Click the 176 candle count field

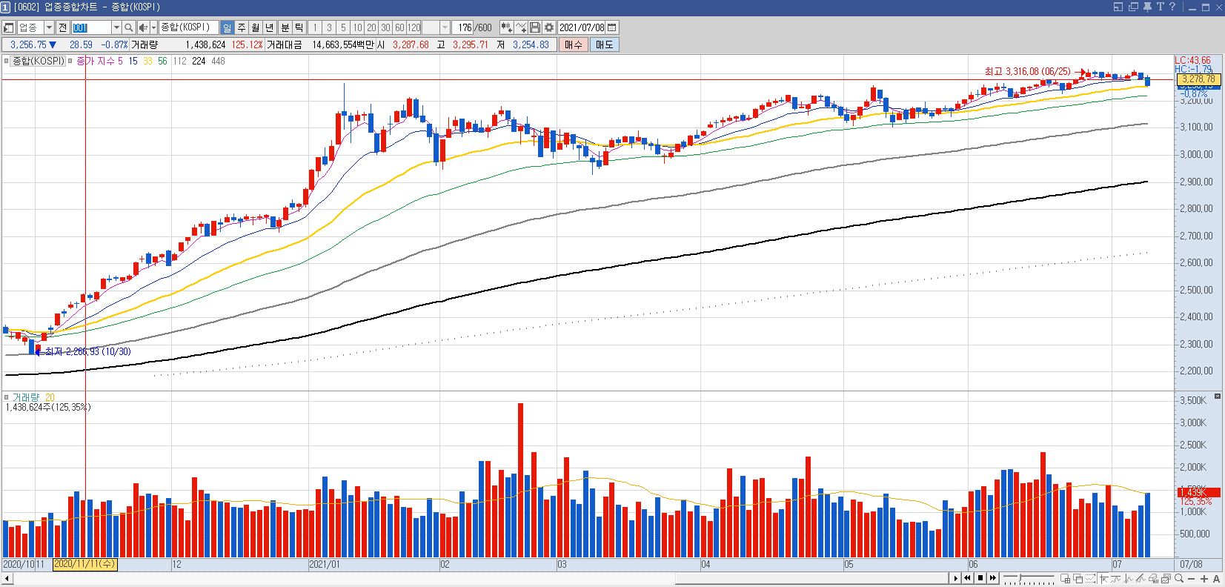[x=462, y=27]
